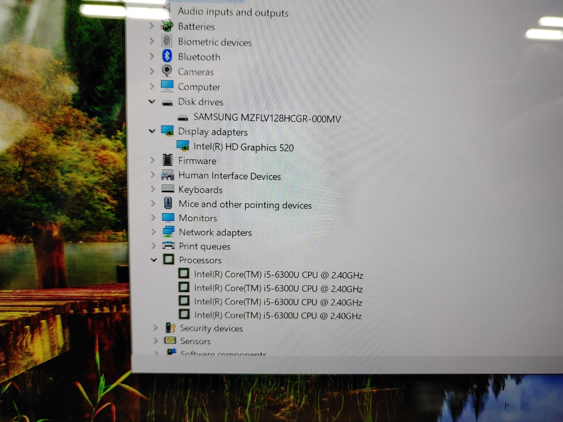Click the Intel HD Graphics 520 icon

coord(183,146)
